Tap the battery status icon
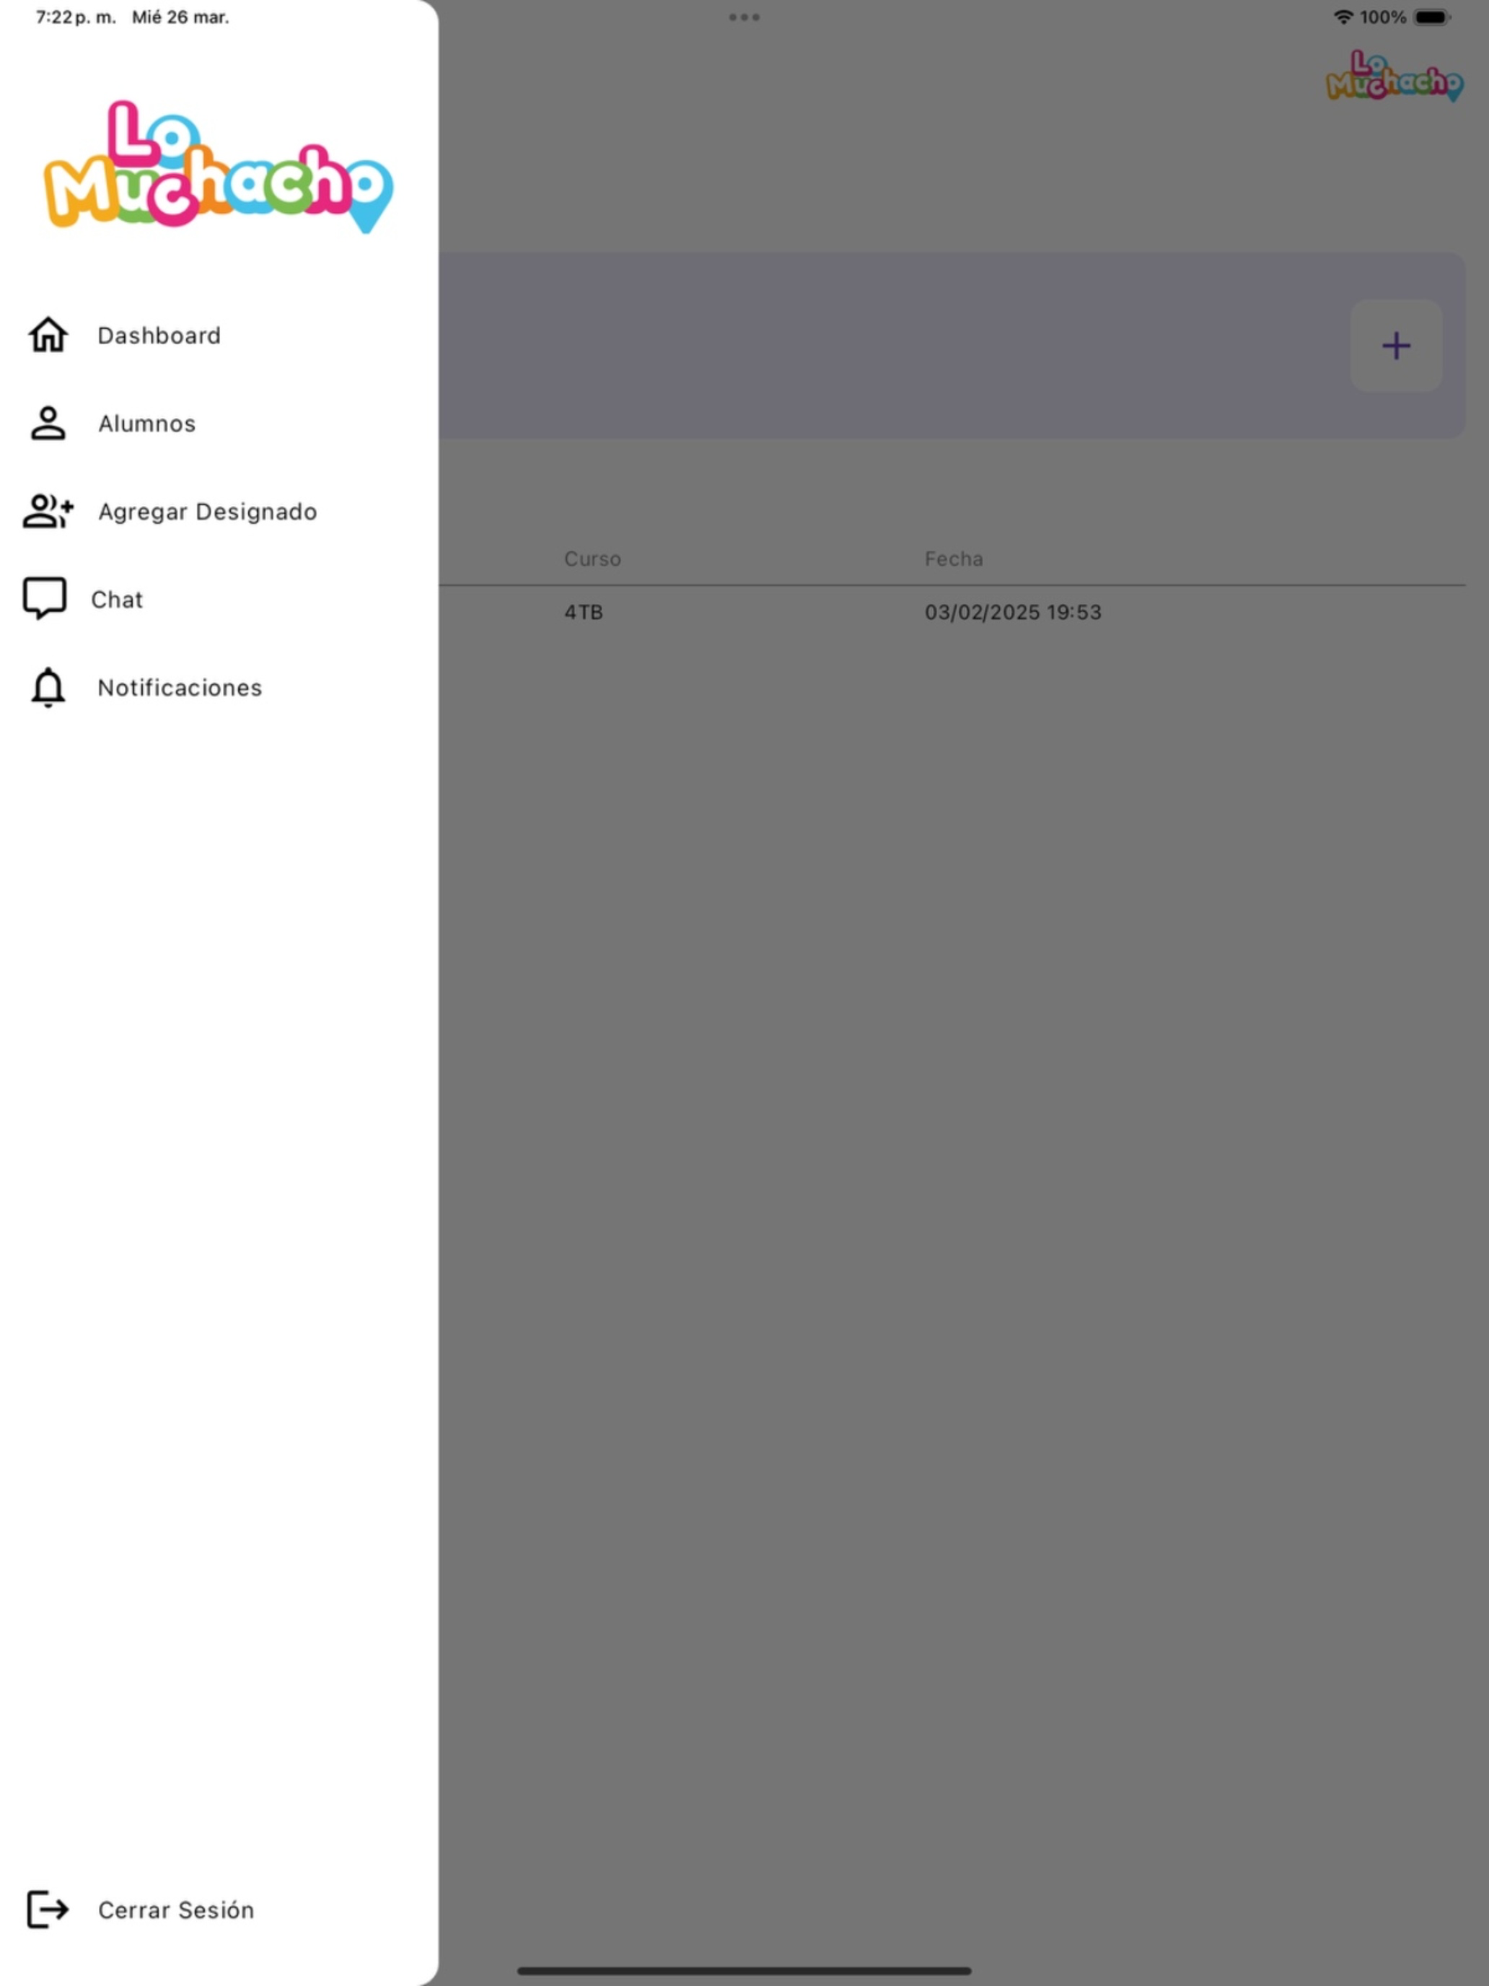This screenshot has width=1489, height=1986. (x=1433, y=17)
